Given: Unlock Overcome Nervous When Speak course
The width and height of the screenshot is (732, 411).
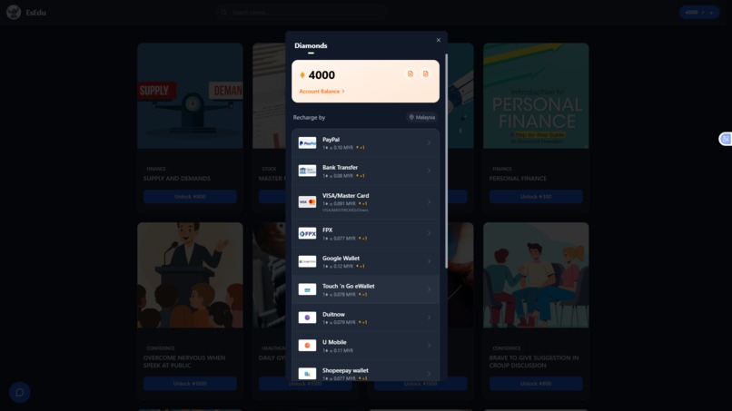Looking at the screenshot, I should coord(190,384).
